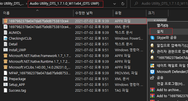Select Add to "1697982378..." WinRAR entry
Screen dimensions: 188x101
click(172, 96)
